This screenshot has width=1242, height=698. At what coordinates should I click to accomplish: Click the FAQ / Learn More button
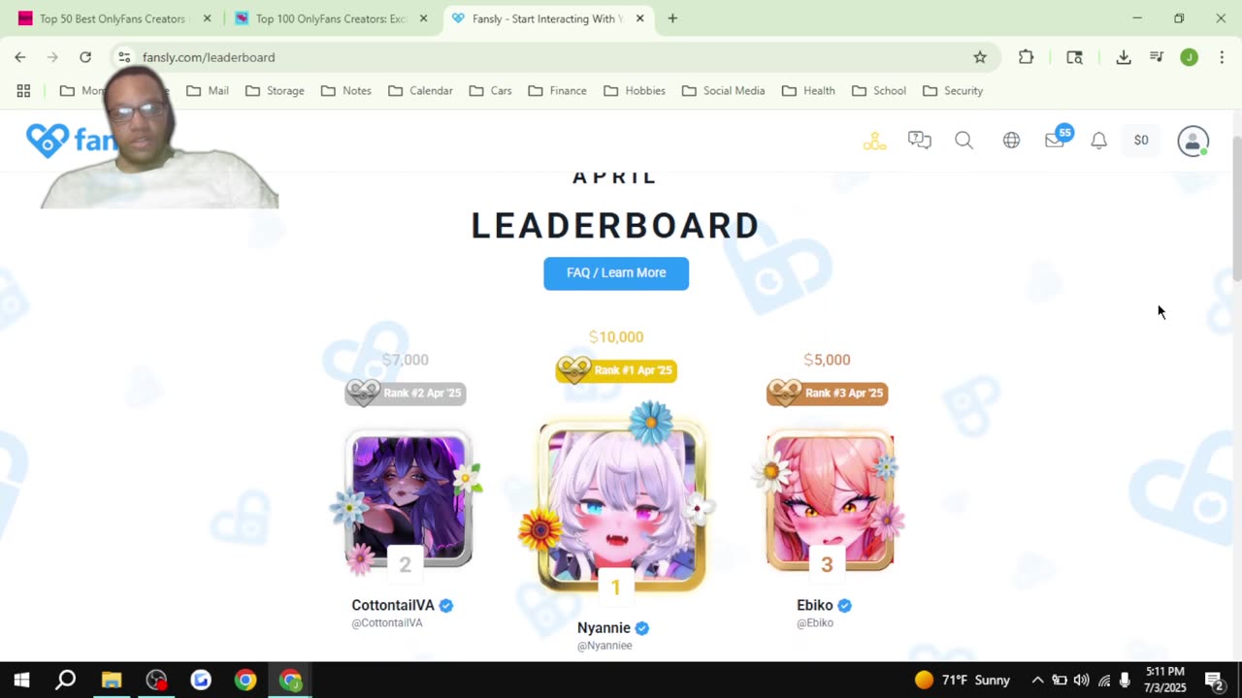(616, 273)
